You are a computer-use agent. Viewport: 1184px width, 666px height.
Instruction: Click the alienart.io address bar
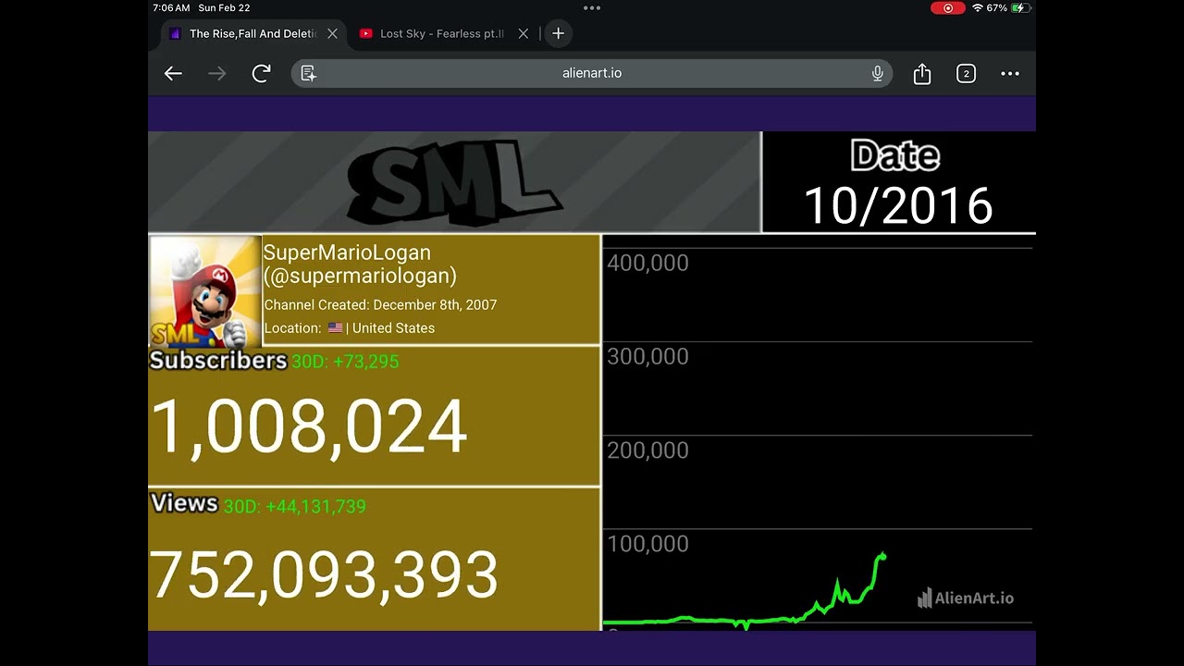point(592,73)
